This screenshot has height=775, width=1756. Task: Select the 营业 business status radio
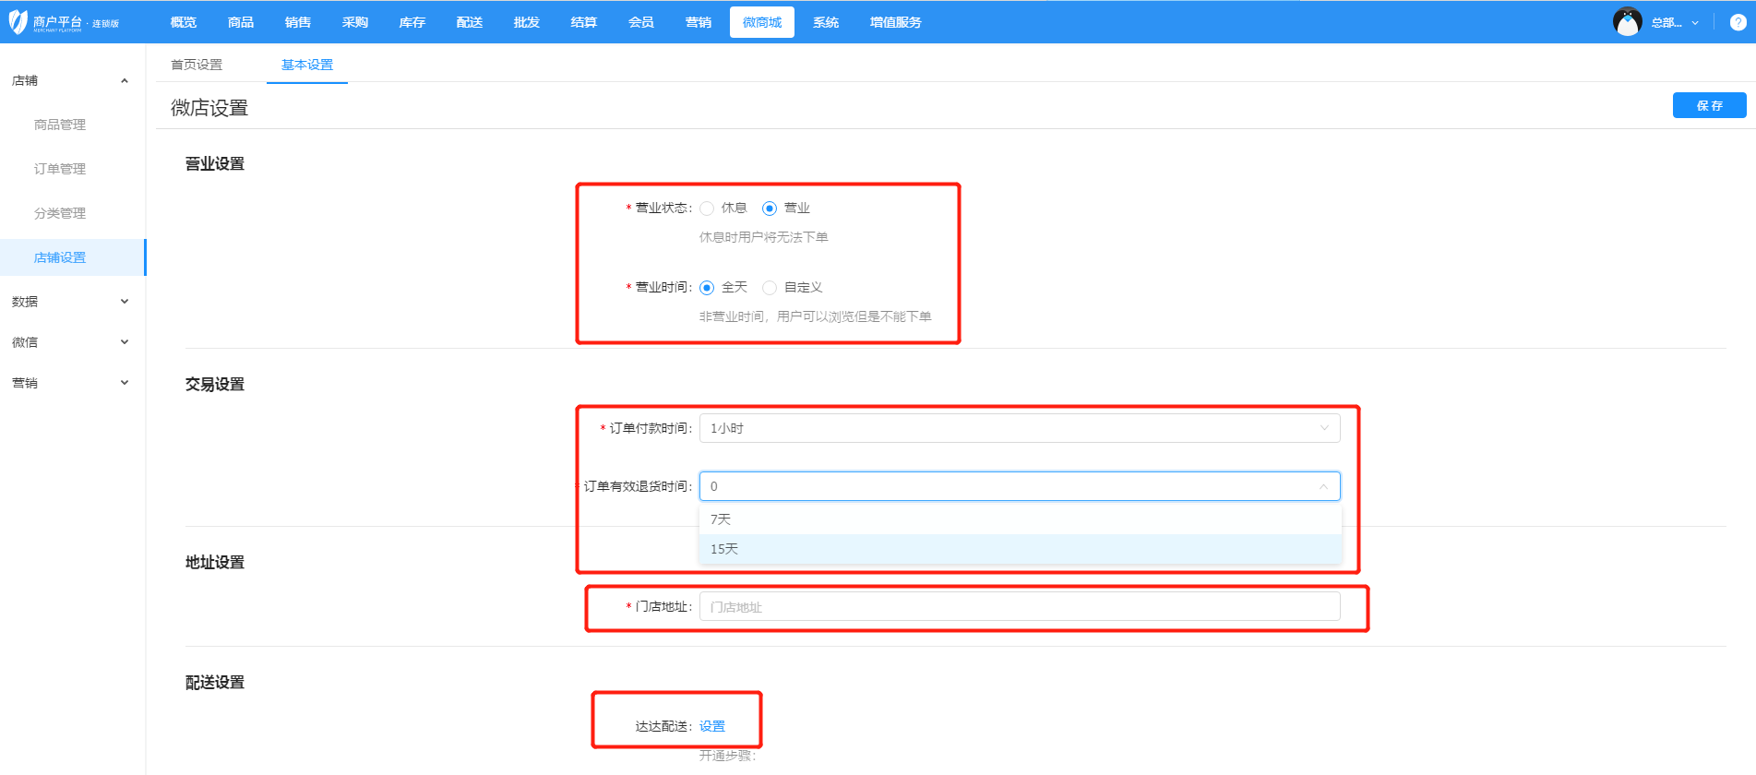(x=770, y=209)
